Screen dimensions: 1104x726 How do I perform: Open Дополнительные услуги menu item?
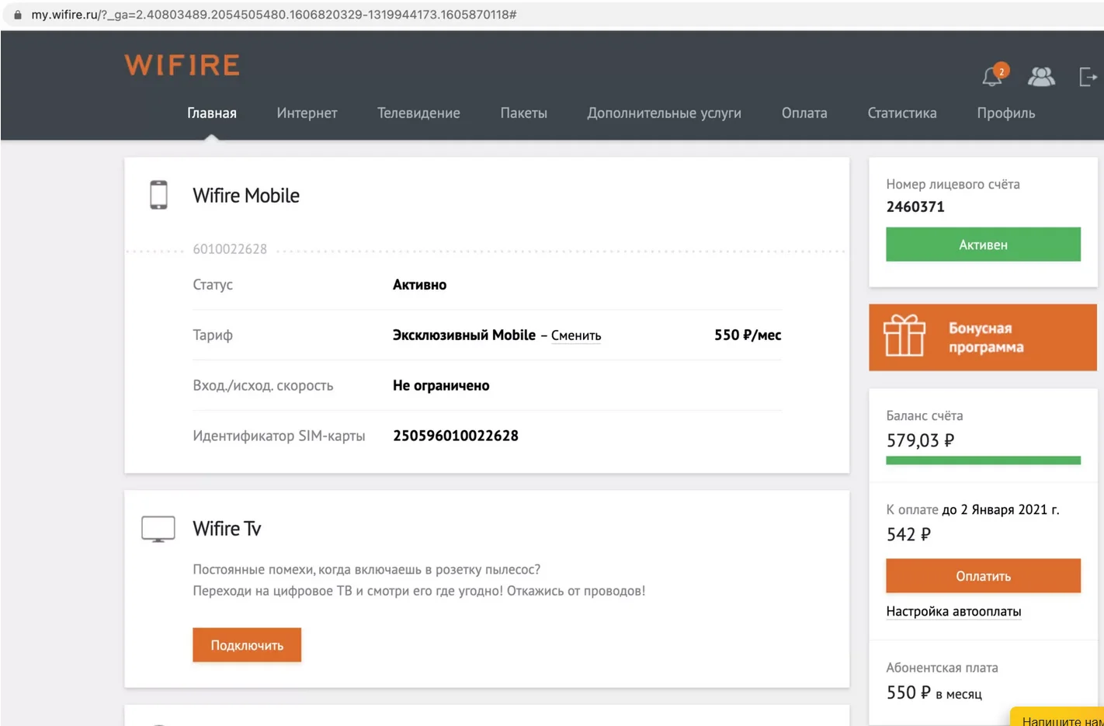click(664, 113)
